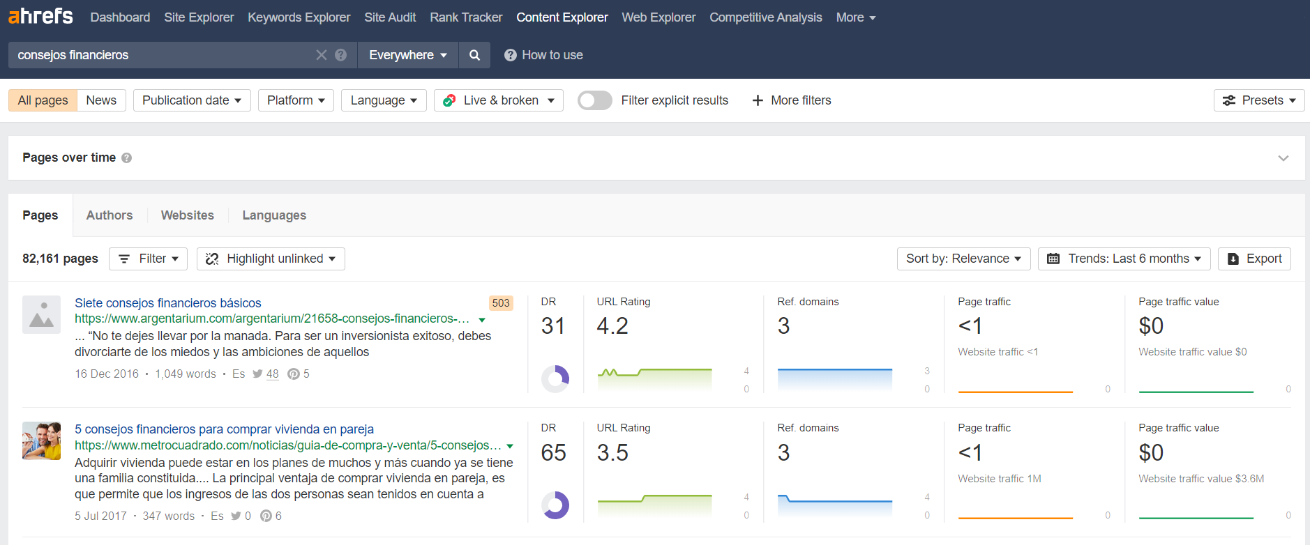This screenshot has height=545, width=1310.
Task: Open Site Explorer
Action: click(199, 17)
